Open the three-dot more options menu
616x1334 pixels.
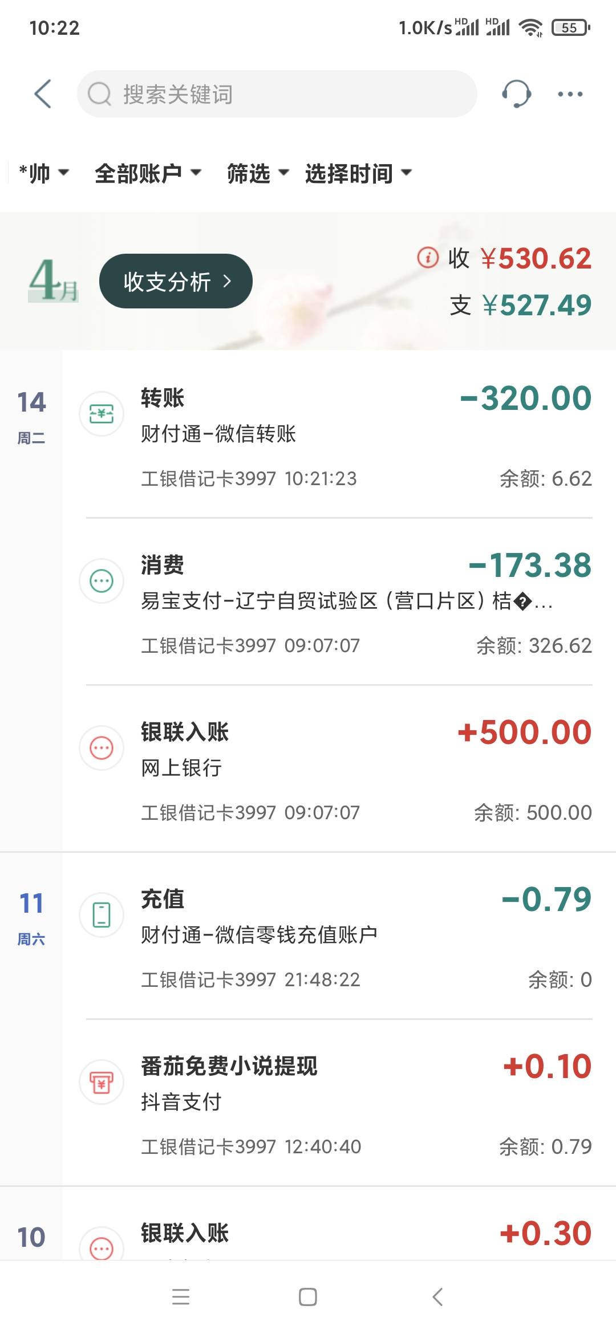570,94
